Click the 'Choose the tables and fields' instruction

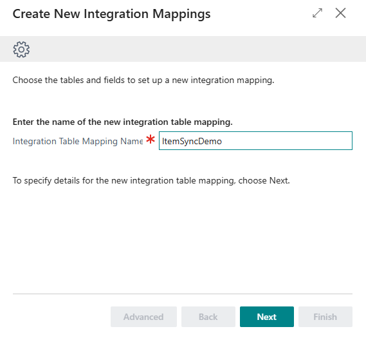(x=143, y=80)
